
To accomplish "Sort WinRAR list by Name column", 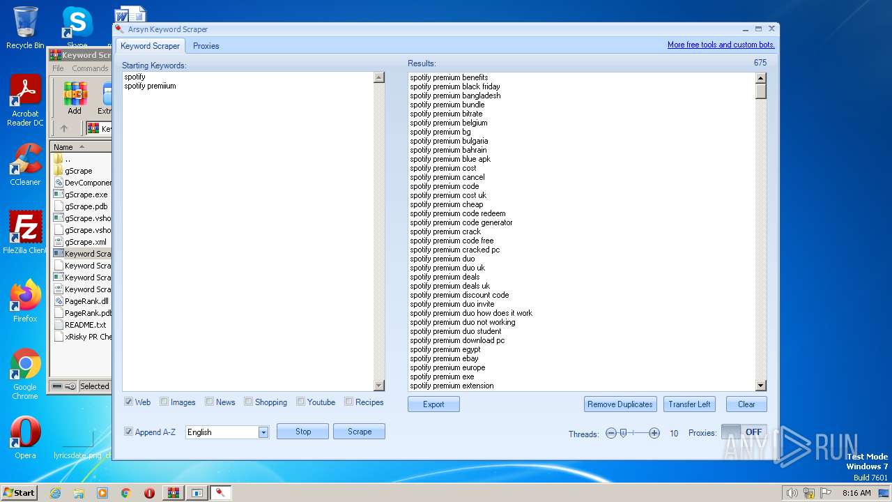I will click(81, 147).
